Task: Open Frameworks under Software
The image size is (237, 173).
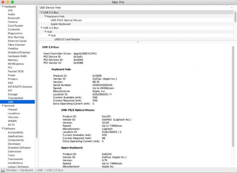Action: 15,159
